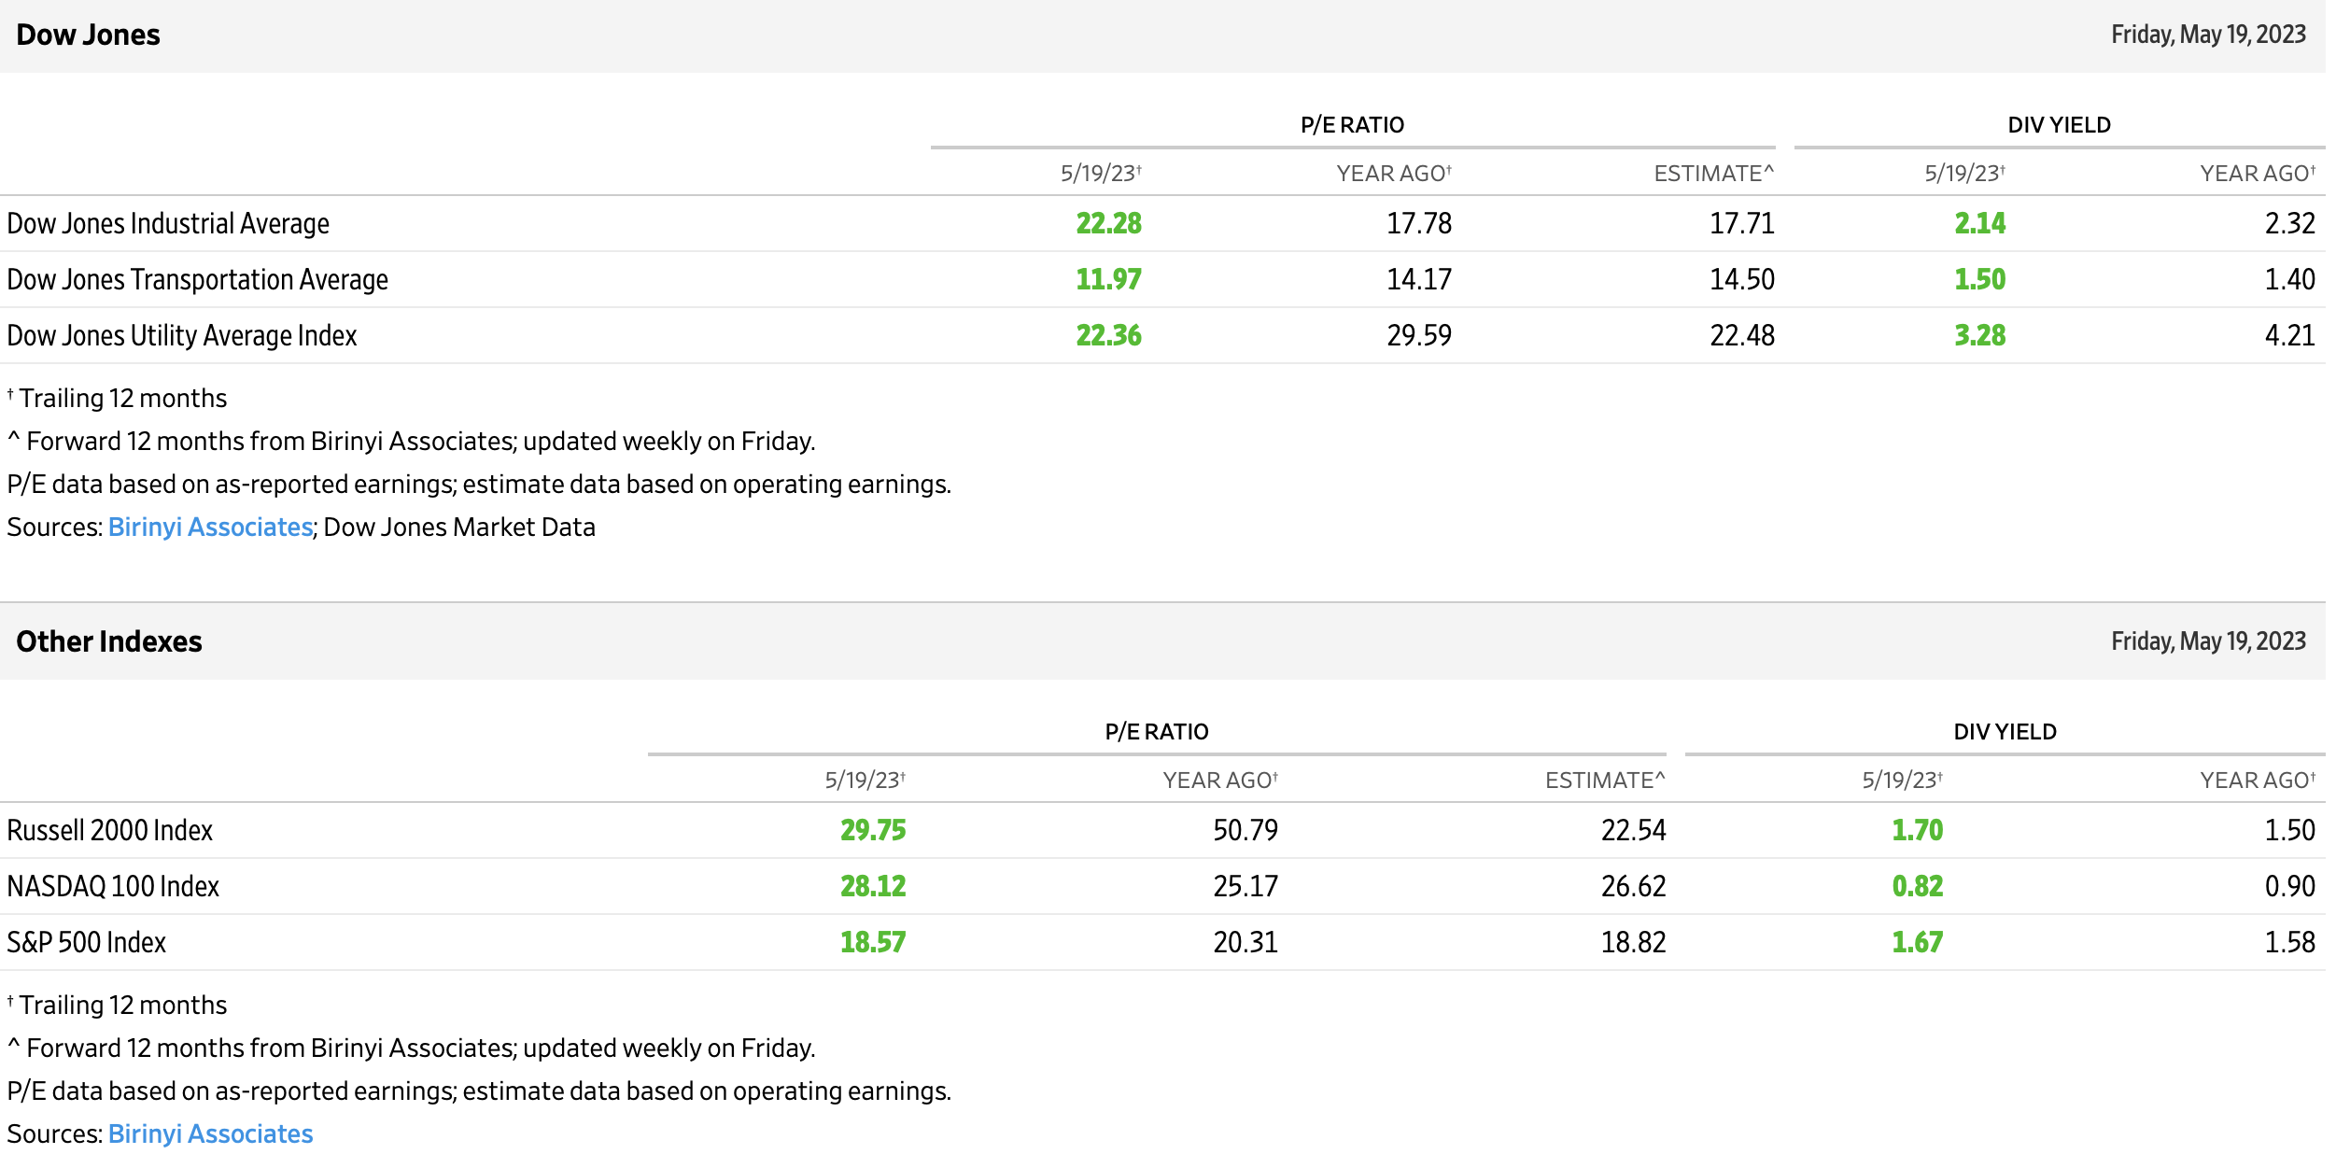Image resolution: width=2336 pixels, height=1154 pixels.
Task: Click NASDAQ 100 P/E value 28.12
Action: [872, 886]
